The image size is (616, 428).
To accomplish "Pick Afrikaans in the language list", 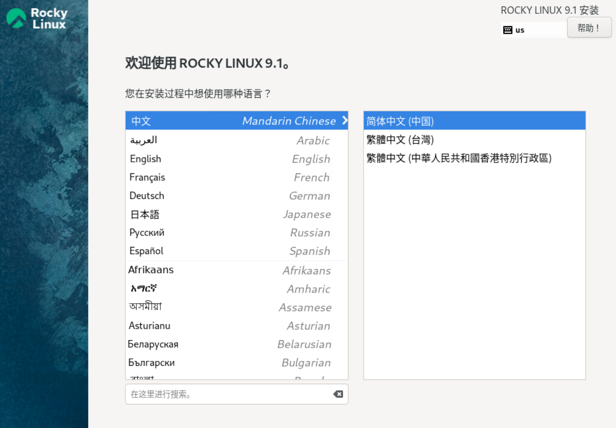I will click(237, 270).
